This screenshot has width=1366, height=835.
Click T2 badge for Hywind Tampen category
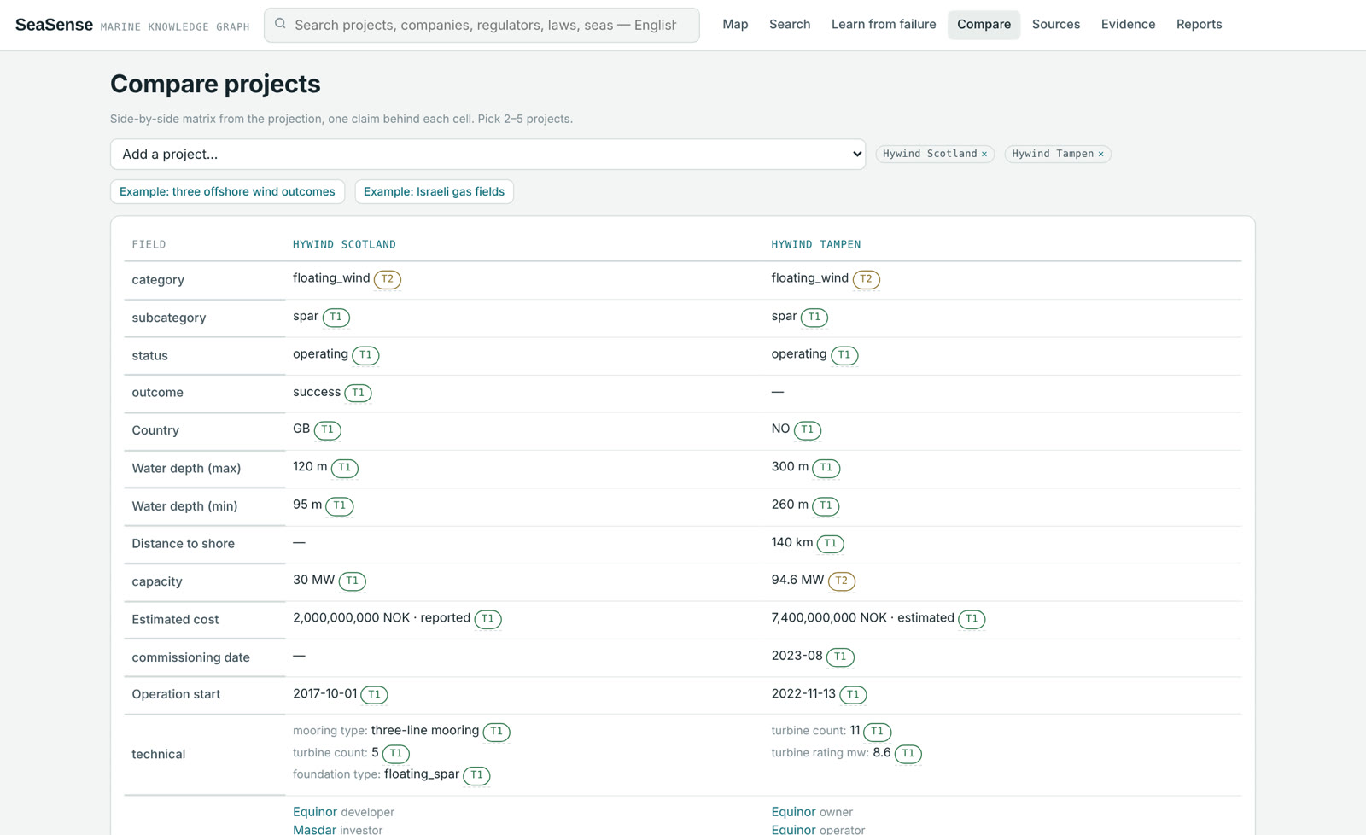[866, 279]
